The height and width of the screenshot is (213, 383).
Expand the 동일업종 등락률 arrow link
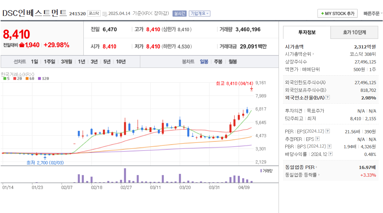tap(319, 175)
